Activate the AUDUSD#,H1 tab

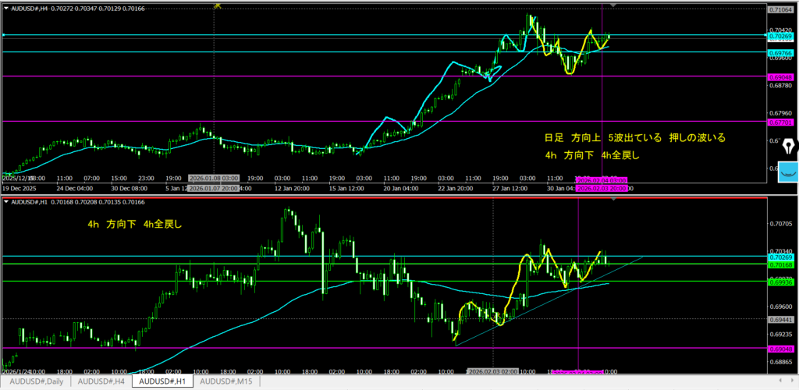pos(162,382)
